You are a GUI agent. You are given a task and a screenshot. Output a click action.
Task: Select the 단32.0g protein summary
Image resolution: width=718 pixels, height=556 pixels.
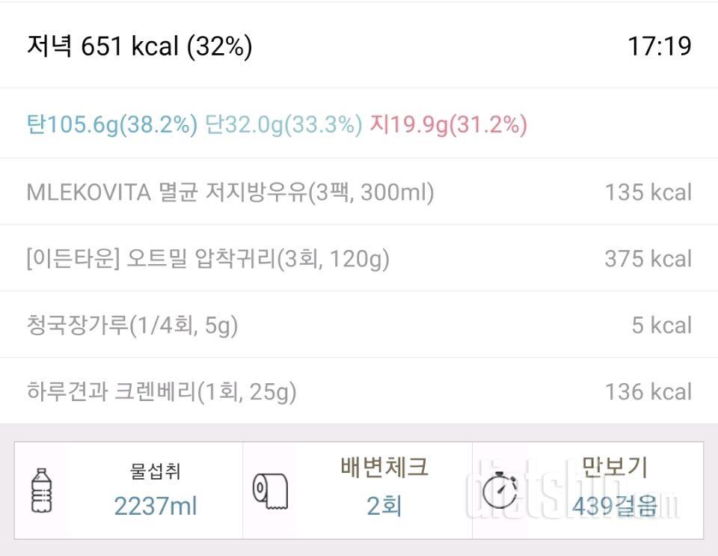pos(283,124)
